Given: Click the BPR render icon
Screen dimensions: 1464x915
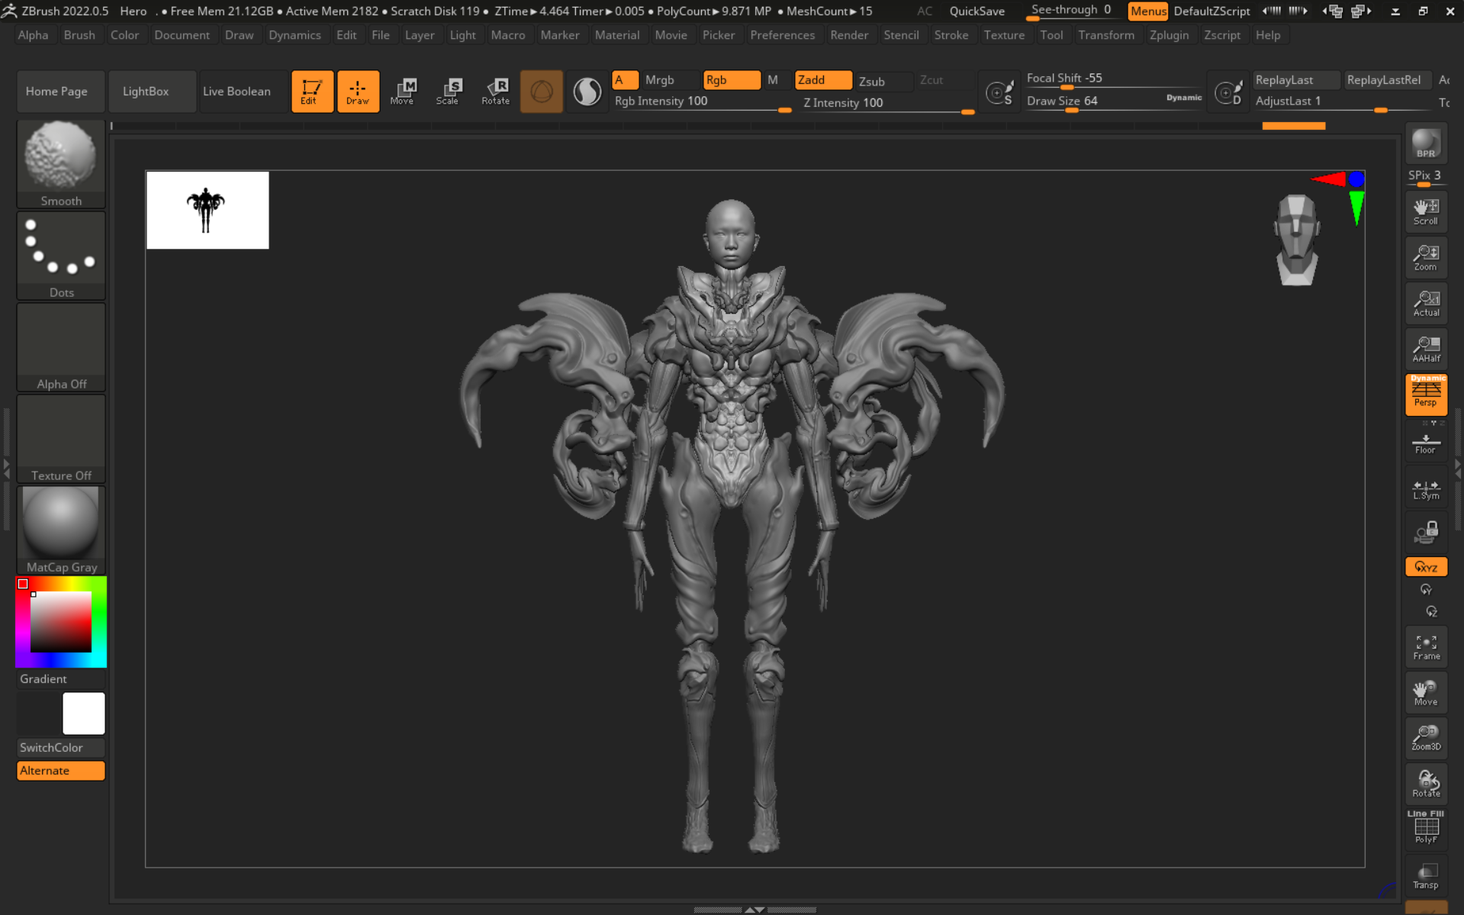Looking at the screenshot, I should (1425, 144).
